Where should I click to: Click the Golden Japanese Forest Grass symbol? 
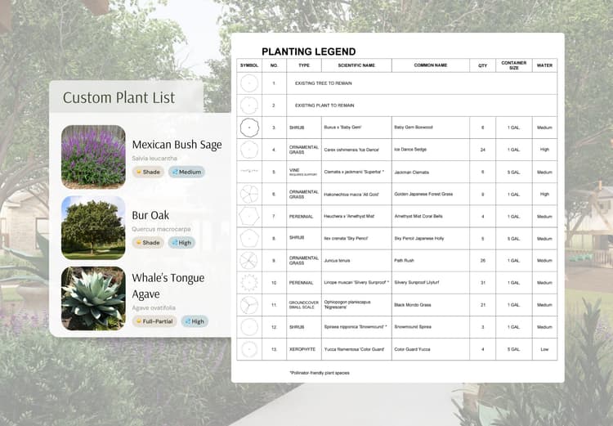click(249, 194)
